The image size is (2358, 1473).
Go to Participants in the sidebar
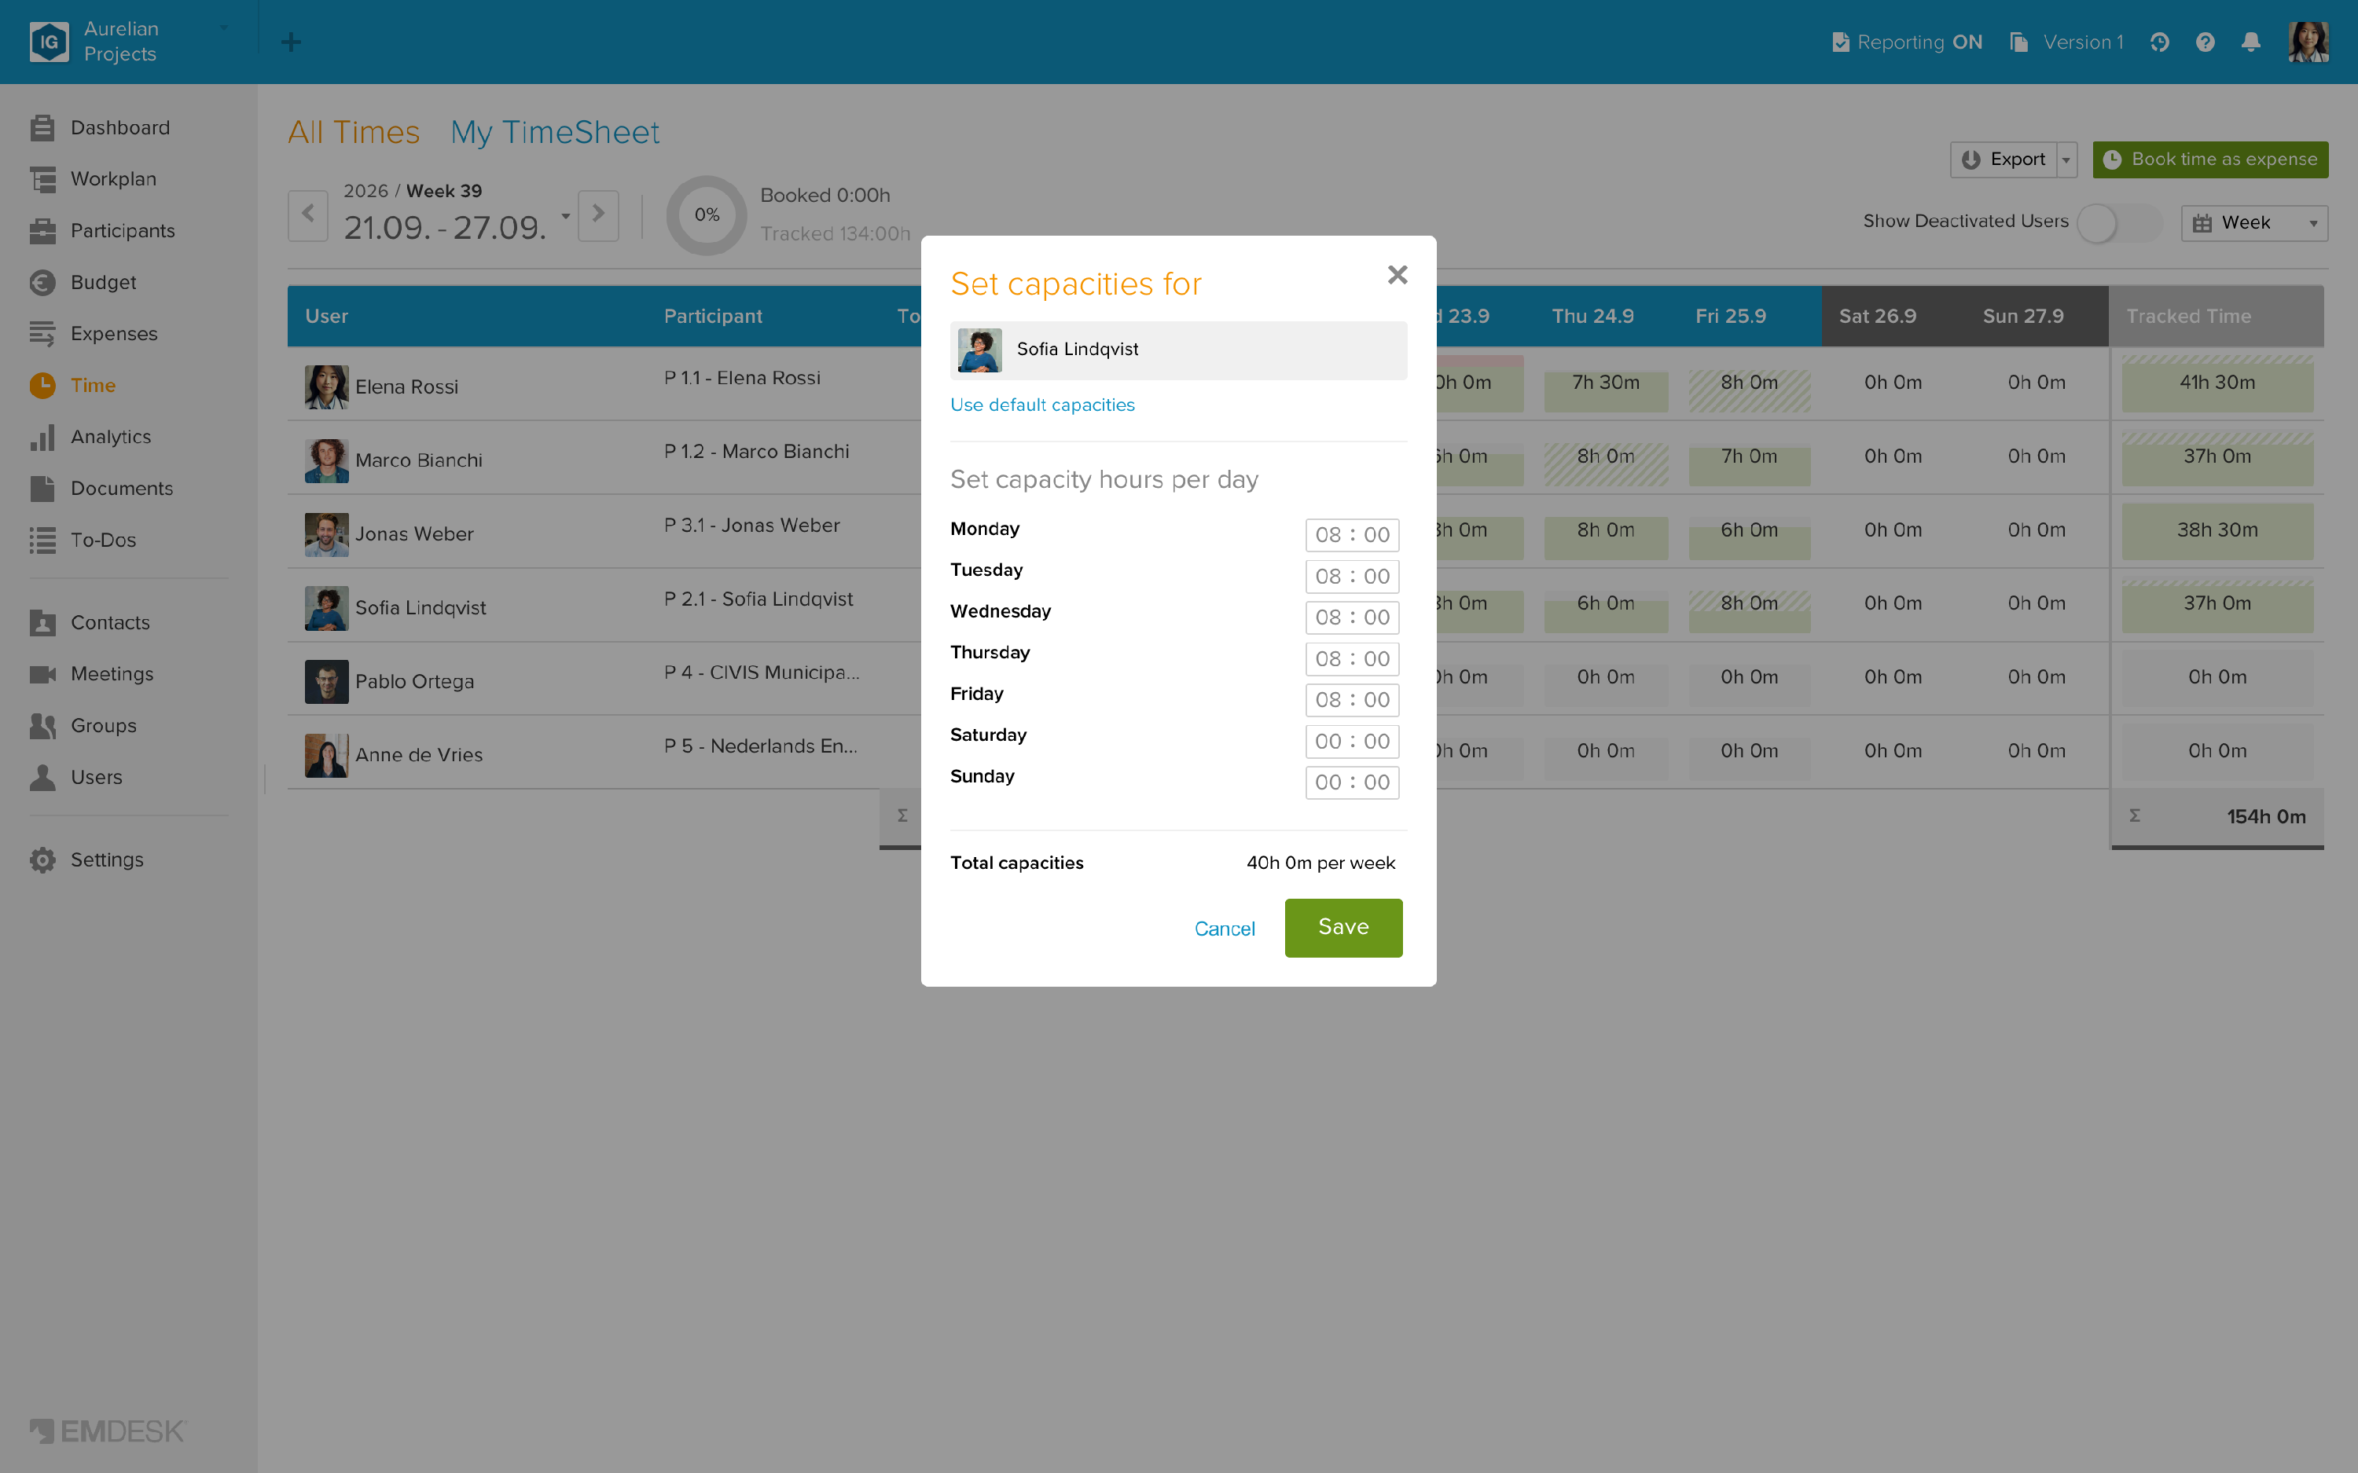[x=102, y=231]
